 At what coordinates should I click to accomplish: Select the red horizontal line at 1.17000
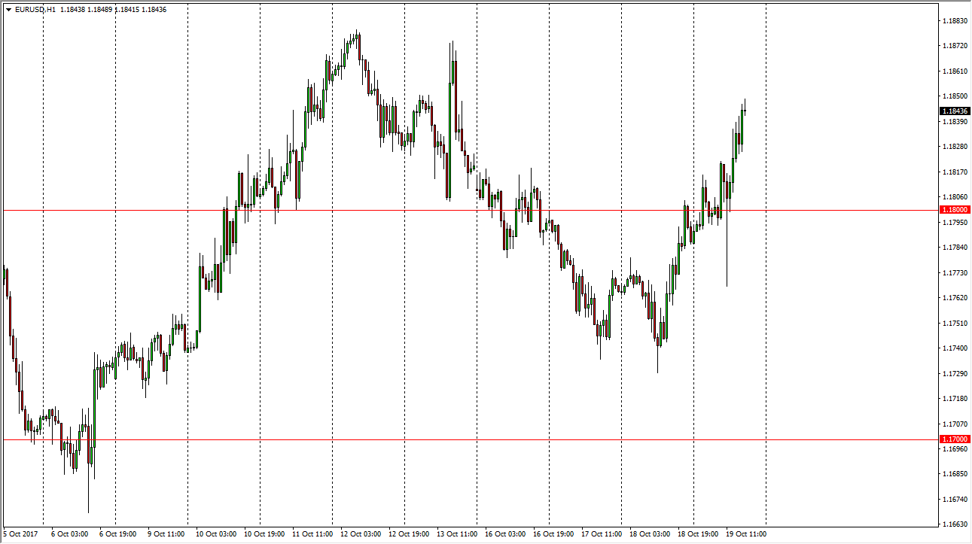coord(452,439)
